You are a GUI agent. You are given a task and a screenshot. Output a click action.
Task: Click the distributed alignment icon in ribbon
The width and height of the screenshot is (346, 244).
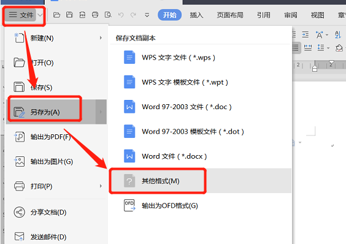[308, 47]
